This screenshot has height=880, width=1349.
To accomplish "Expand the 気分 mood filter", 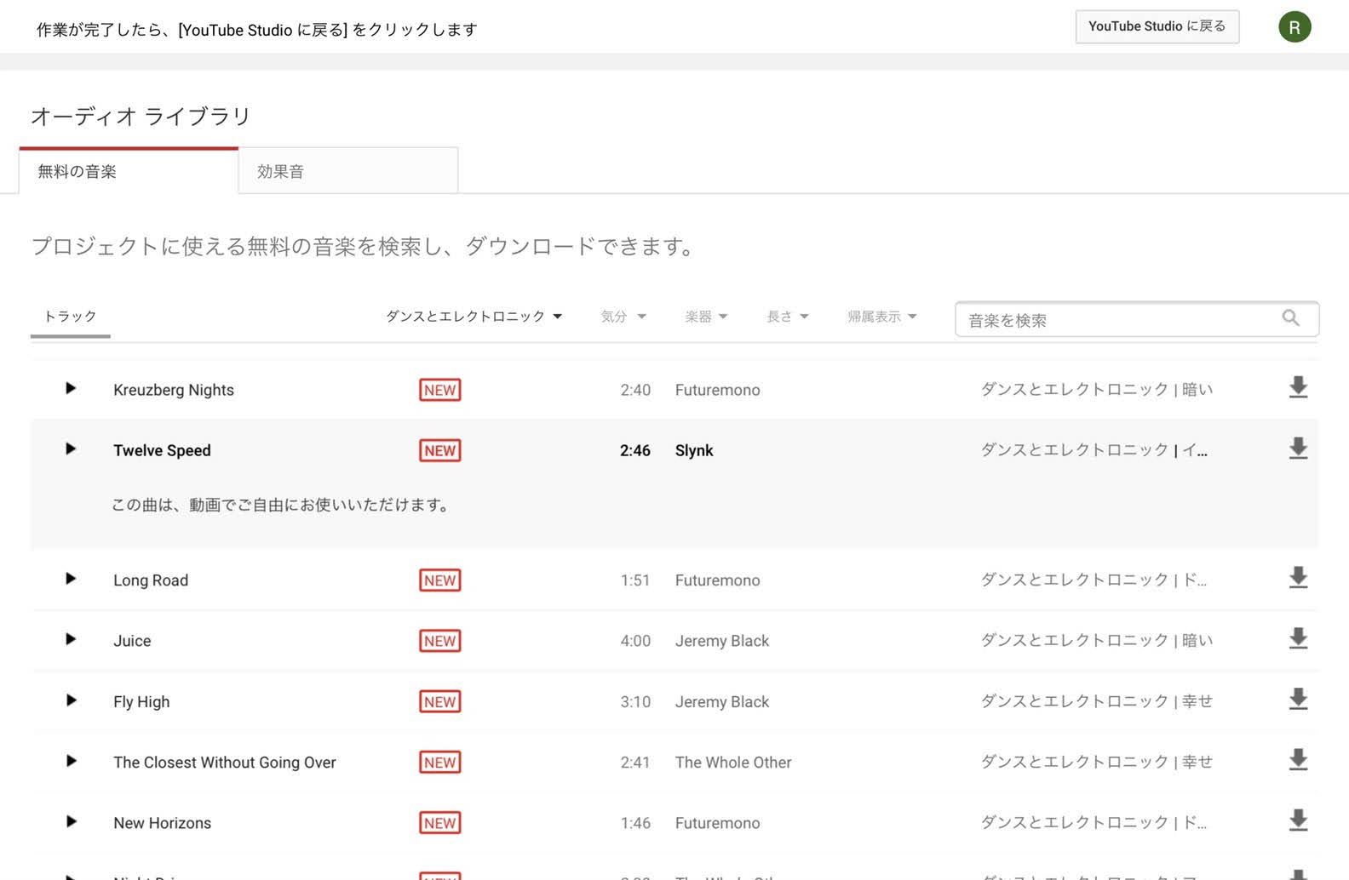I will [x=623, y=317].
